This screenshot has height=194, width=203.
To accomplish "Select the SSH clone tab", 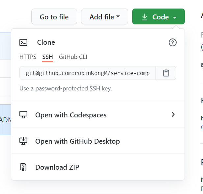I will point(47,57).
